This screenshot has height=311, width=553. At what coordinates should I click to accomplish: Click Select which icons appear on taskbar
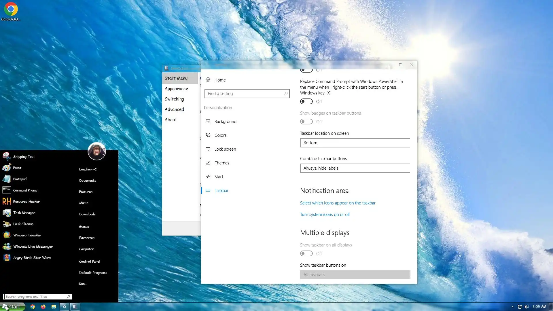tap(338, 203)
